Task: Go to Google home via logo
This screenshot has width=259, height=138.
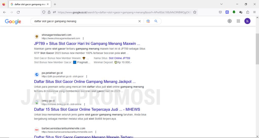Action: pos(13,21)
